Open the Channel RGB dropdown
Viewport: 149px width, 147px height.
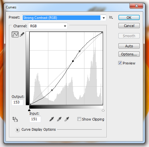(48, 26)
